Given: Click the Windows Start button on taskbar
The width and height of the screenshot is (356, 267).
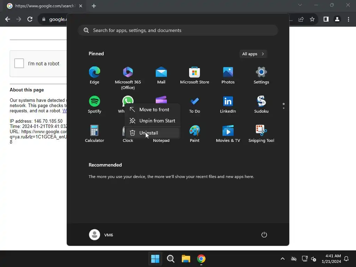Looking at the screenshot, I should click(155, 259).
